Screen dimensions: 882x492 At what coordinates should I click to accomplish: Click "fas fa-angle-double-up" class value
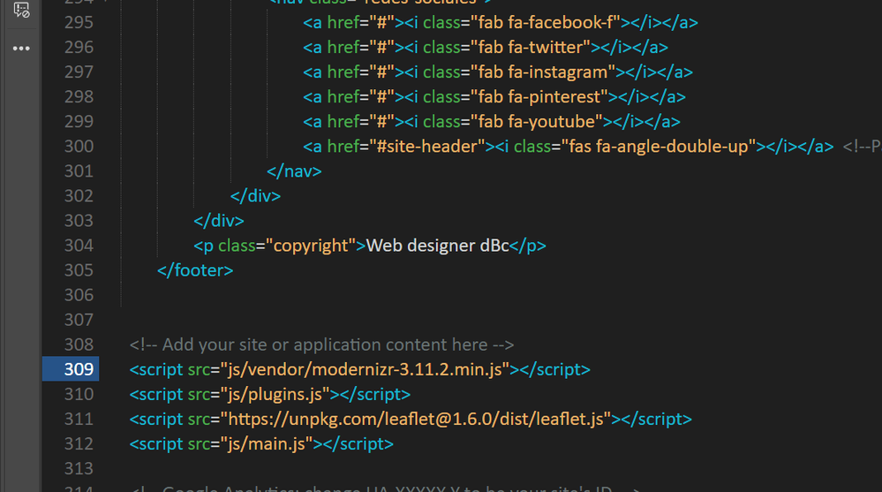coord(658,147)
